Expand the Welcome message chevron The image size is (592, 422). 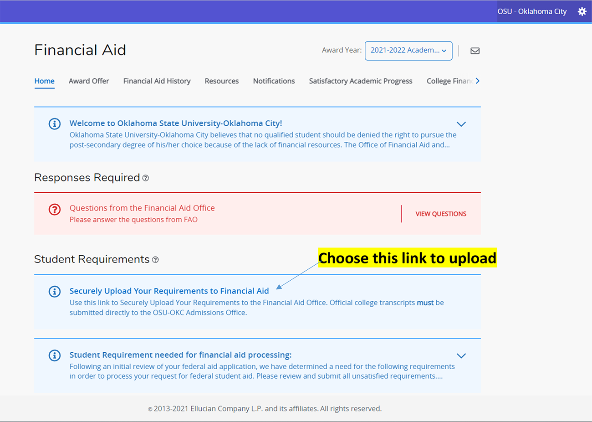(461, 124)
